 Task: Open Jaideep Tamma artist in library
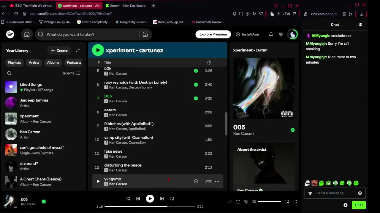(43, 103)
